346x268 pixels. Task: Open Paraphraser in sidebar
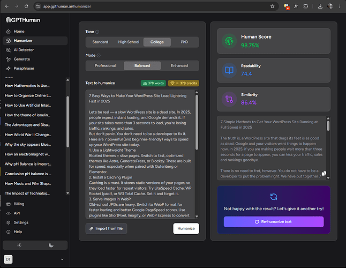pos(35,69)
